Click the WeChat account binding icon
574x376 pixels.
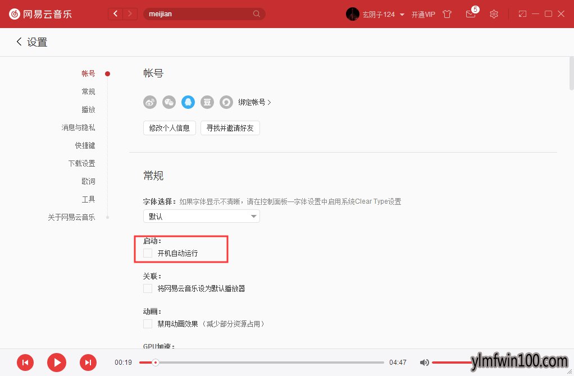(x=169, y=102)
